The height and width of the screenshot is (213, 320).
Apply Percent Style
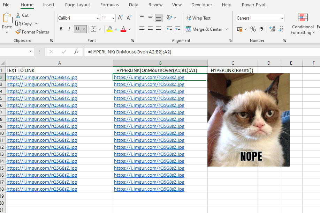[x=253, y=29]
